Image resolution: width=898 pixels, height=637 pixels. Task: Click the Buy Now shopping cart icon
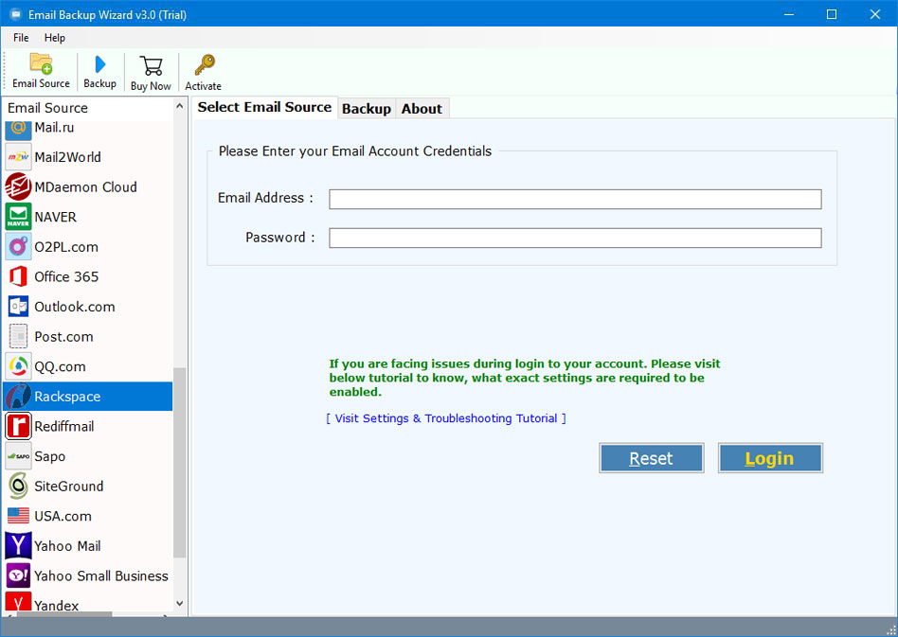click(152, 66)
